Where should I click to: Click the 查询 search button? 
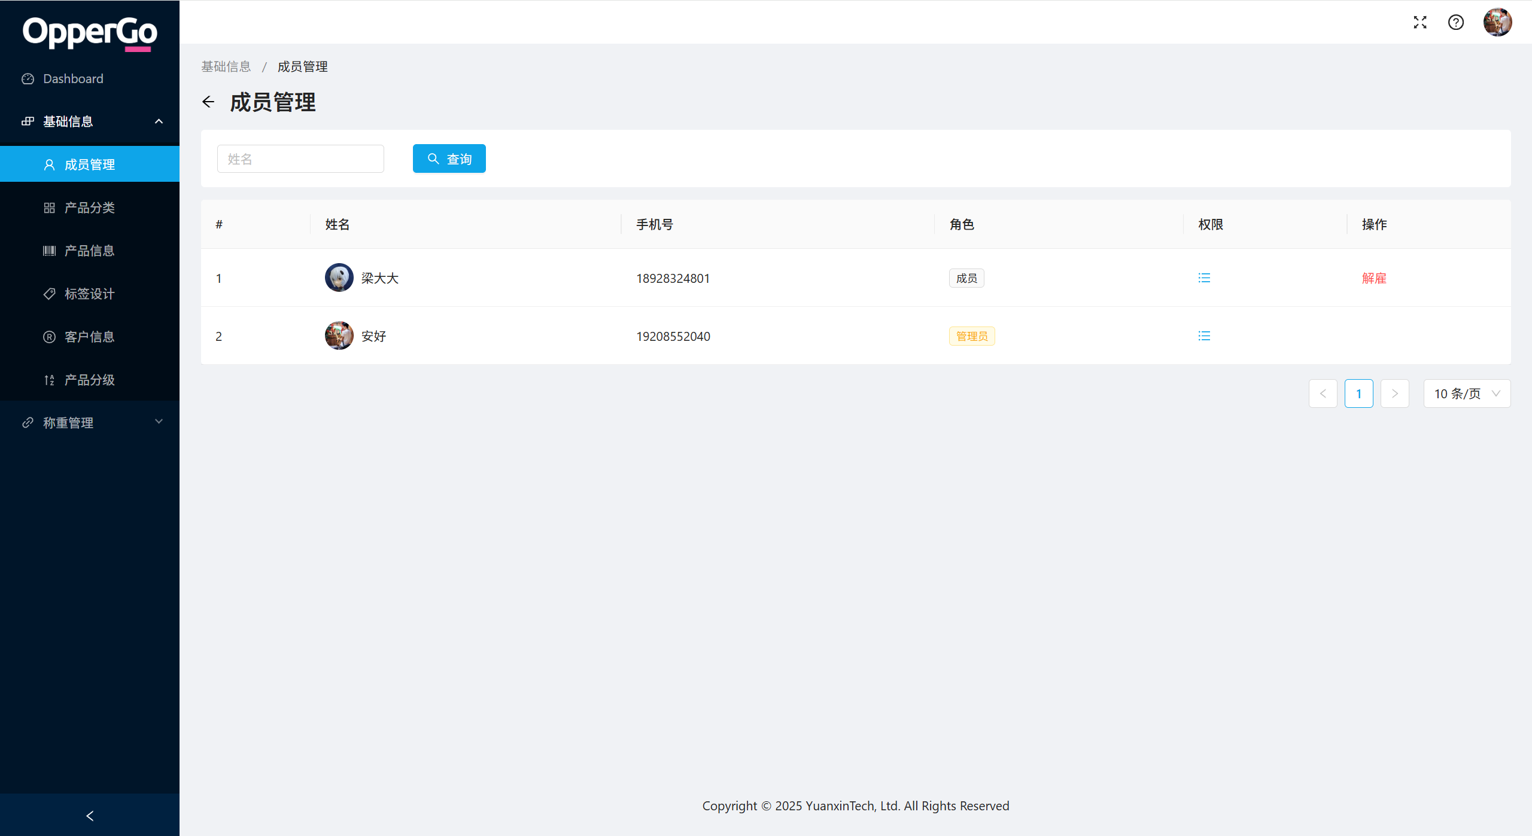pyautogui.click(x=449, y=159)
